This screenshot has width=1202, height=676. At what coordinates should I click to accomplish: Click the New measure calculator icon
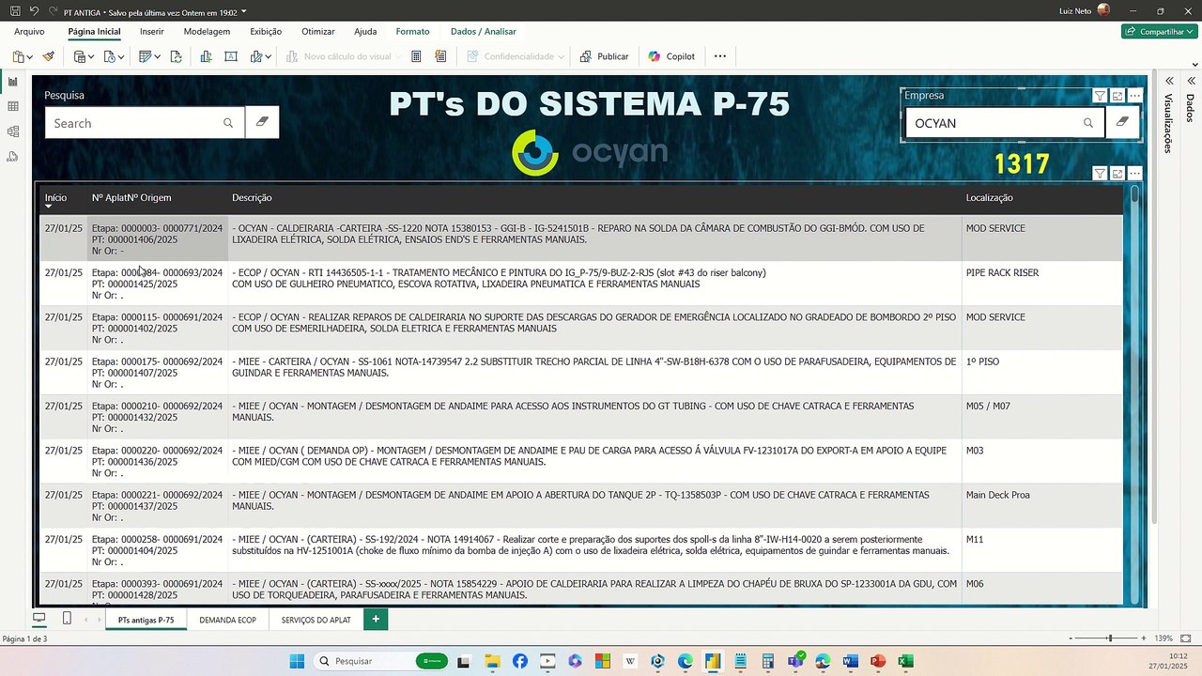click(x=416, y=56)
